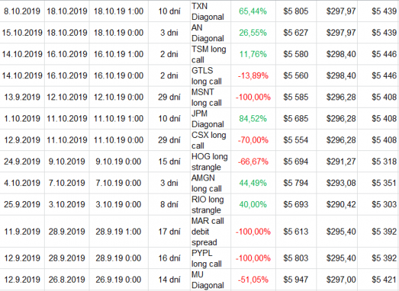This screenshot has width=399, height=291.
Task: Select the 1.10.2019 date cell
Action: click(22, 119)
